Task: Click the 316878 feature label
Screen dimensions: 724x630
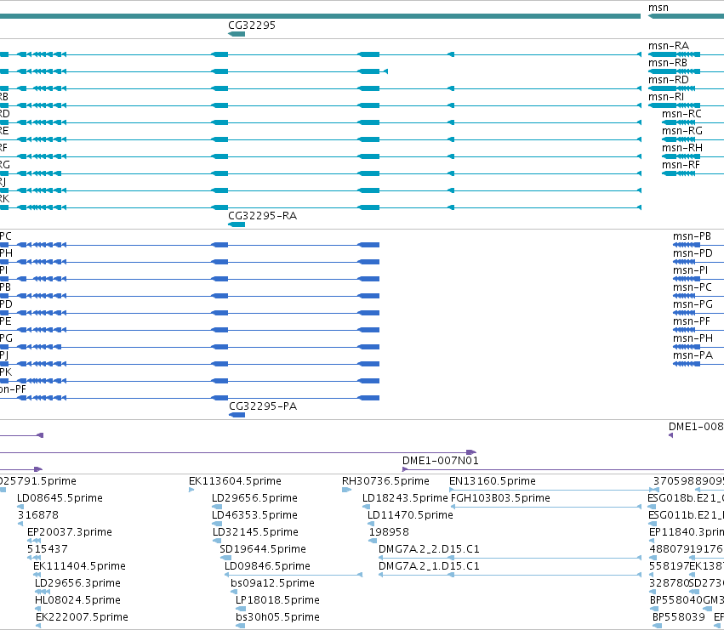Action: point(38,515)
